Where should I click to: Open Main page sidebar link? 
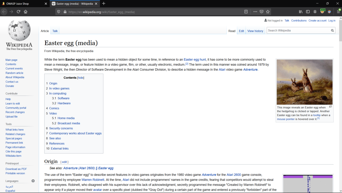tap(11, 60)
